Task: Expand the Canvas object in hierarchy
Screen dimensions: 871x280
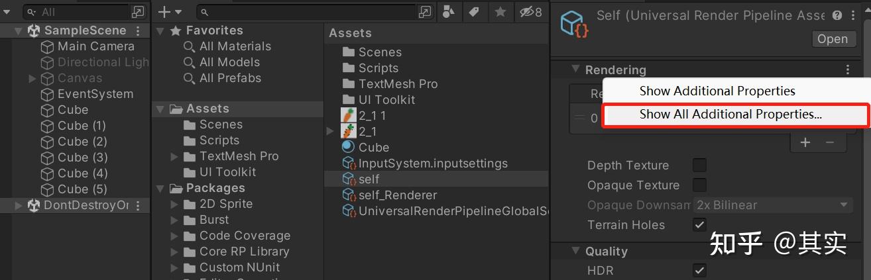Action: pos(32,78)
